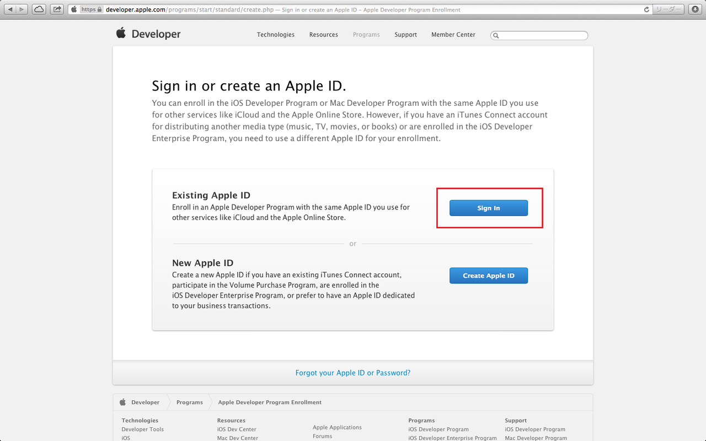Open iOS Developer Enterprise Program footer link

[453, 438]
